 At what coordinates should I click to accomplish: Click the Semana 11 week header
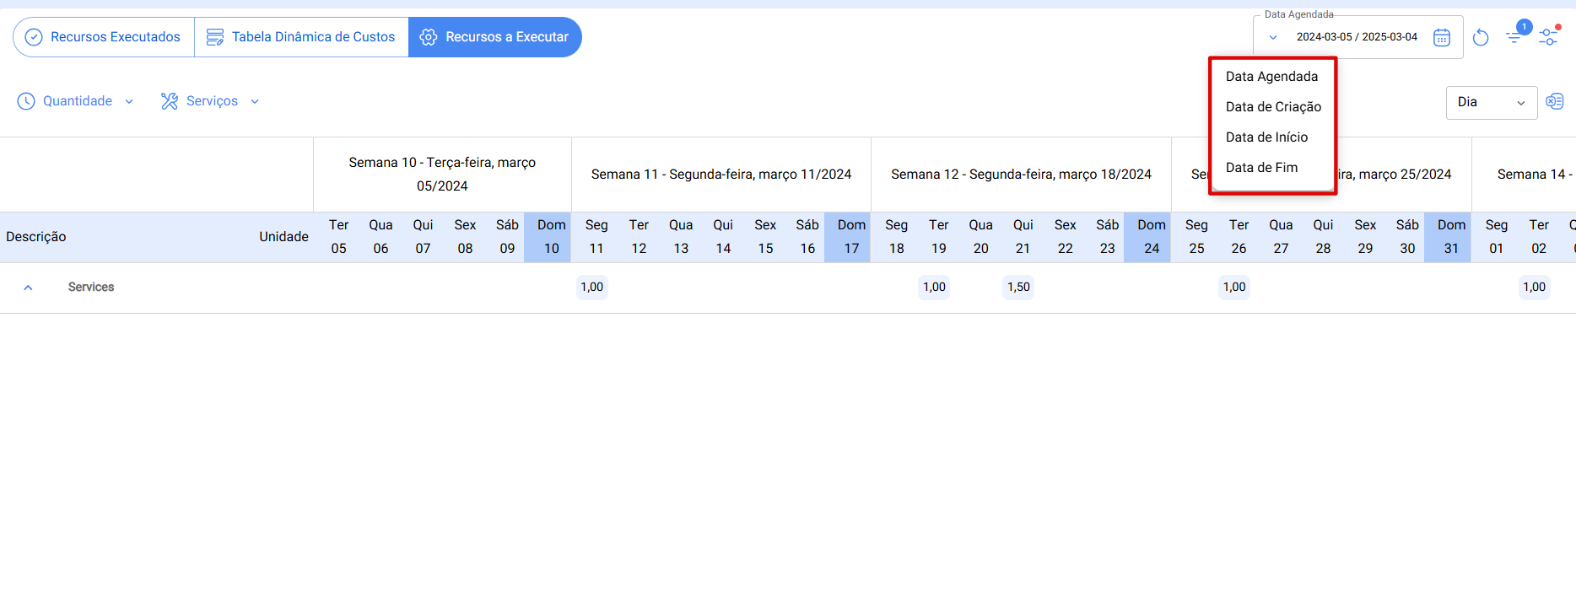[721, 175]
